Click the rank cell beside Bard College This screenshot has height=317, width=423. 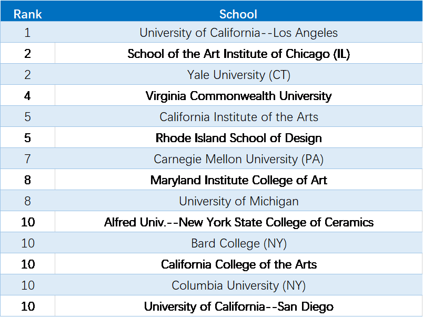pyautogui.click(x=27, y=243)
